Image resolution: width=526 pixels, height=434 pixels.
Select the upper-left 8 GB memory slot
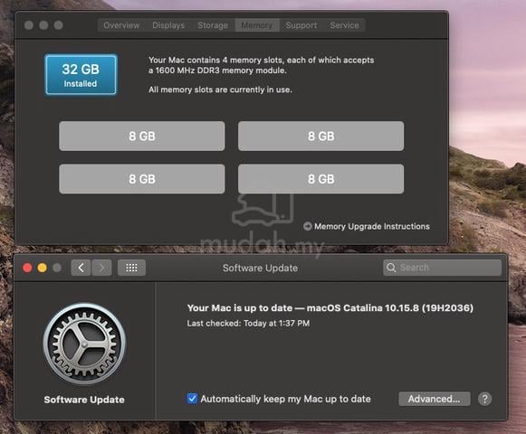pyautogui.click(x=142, y=136)
